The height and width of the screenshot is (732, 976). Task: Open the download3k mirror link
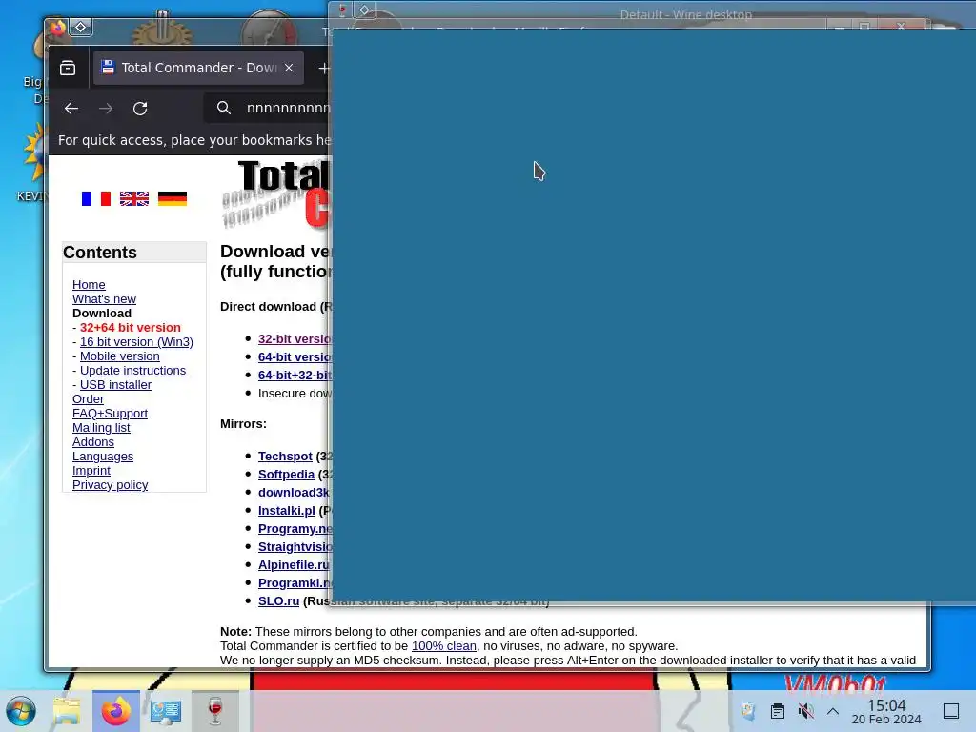(294, 493)
